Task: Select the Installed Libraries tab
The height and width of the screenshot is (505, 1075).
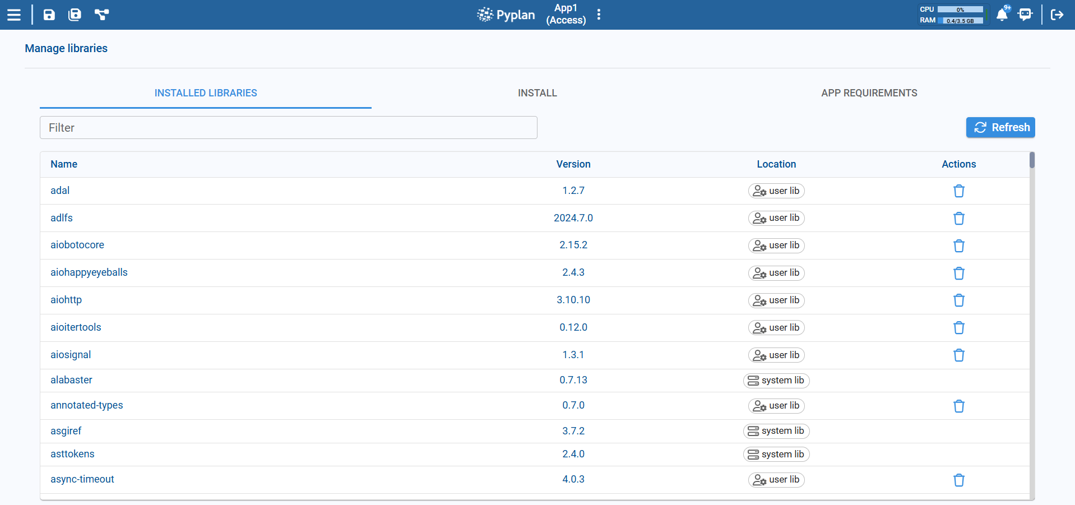Action: (x=206, y=93)
